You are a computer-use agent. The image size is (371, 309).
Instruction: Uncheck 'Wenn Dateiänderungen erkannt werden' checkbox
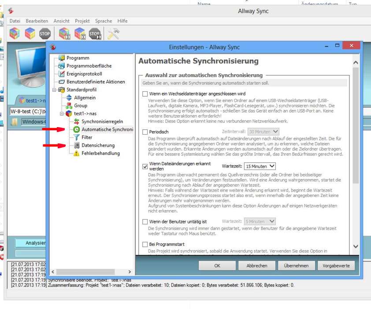[145, 166]
